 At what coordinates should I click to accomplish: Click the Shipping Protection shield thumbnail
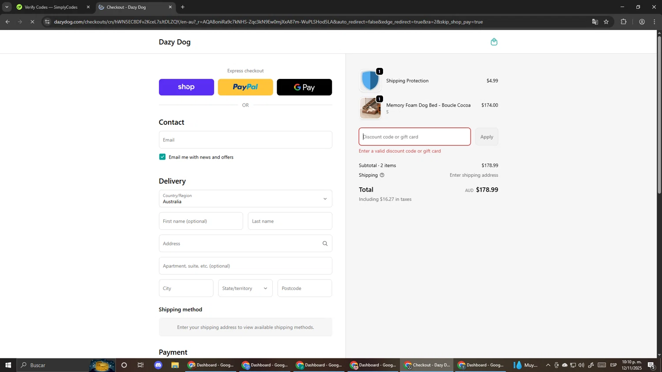370,81
